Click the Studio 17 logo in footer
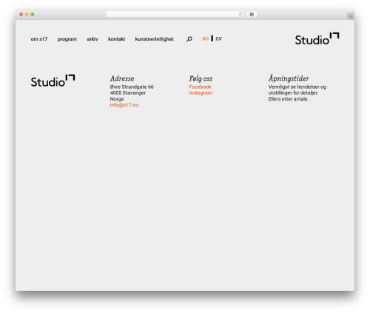The height and width of the screenshot is (313, 370). pyautogui.click(x=53, y=81)
